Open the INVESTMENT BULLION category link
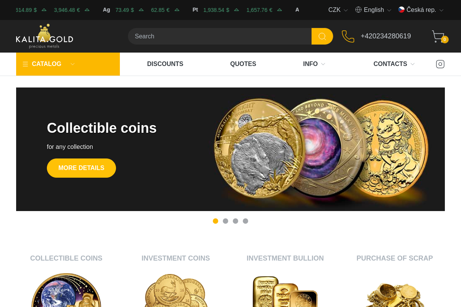The height and width of the screenshot is (307, 461). pos(285,258)
